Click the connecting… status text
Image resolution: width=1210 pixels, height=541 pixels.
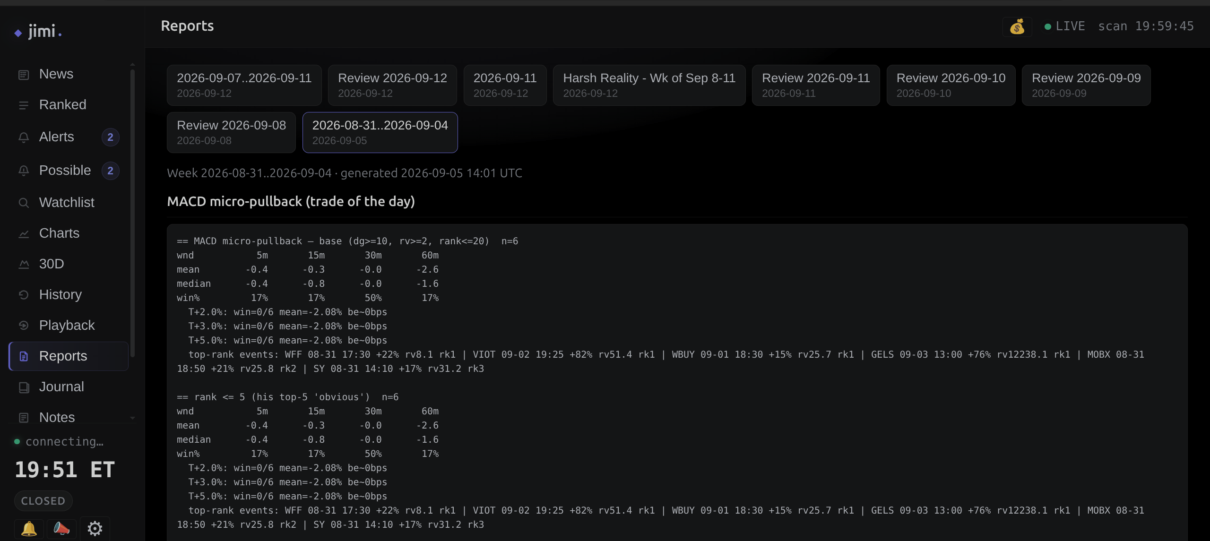pos(64,442)
